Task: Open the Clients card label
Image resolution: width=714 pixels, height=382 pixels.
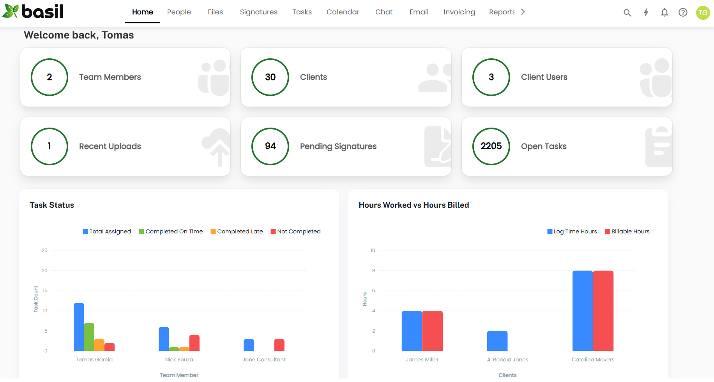Action: coord(313,77)
